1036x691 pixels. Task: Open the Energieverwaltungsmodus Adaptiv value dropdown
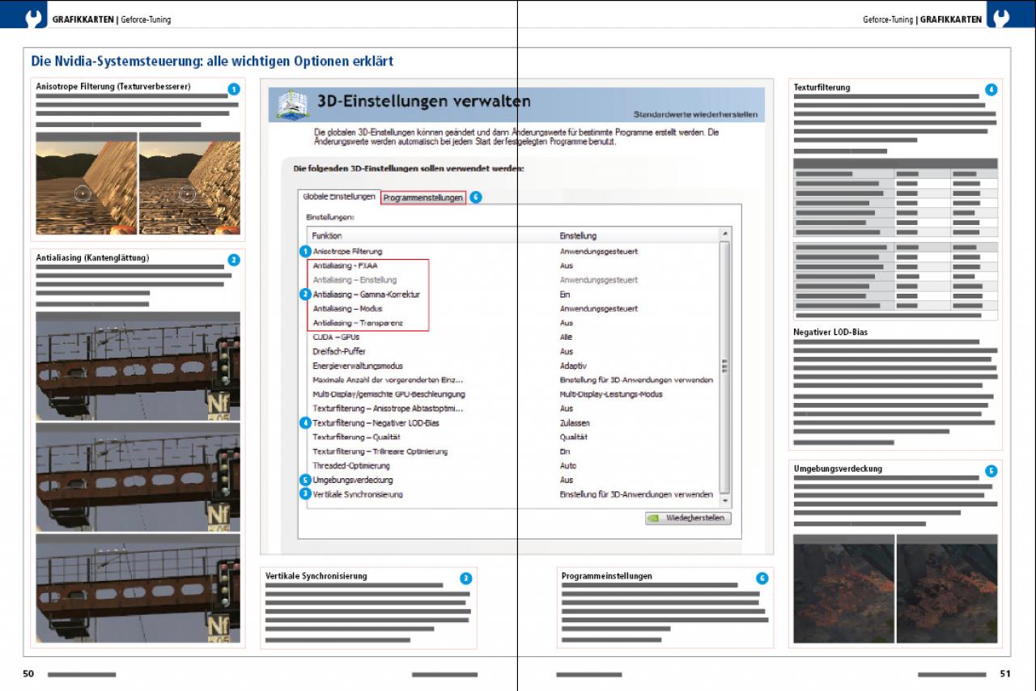pos(574,366)
